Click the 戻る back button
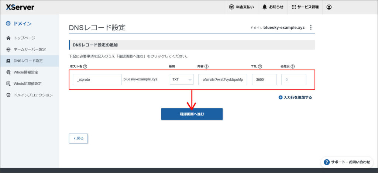The image size is (378, 173). pos(78,139)
